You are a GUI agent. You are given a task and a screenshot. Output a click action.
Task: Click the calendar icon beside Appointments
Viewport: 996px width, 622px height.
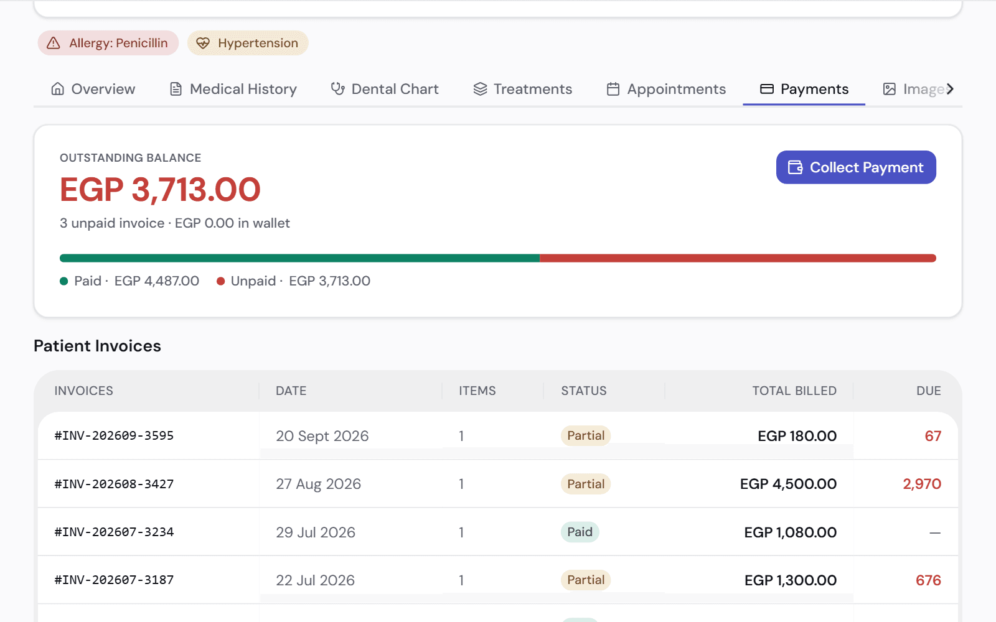(613, 89)
